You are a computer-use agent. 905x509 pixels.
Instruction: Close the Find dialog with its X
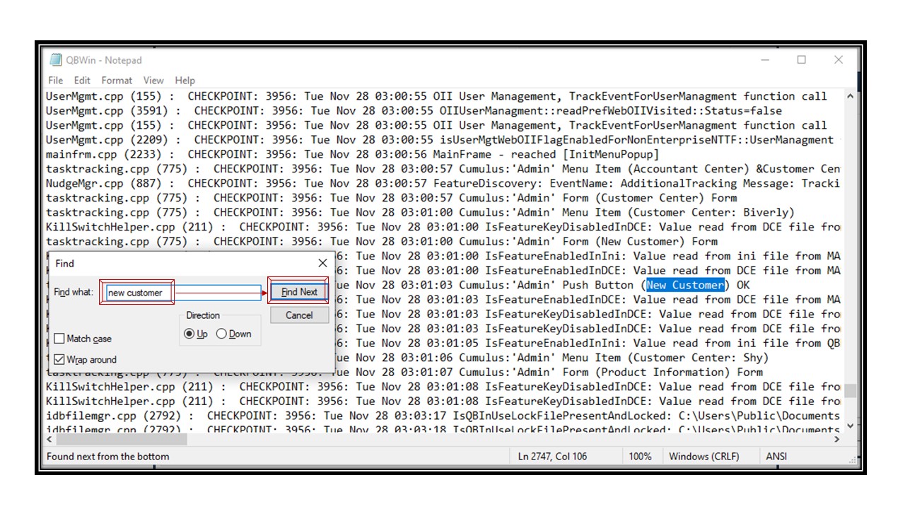322,263
